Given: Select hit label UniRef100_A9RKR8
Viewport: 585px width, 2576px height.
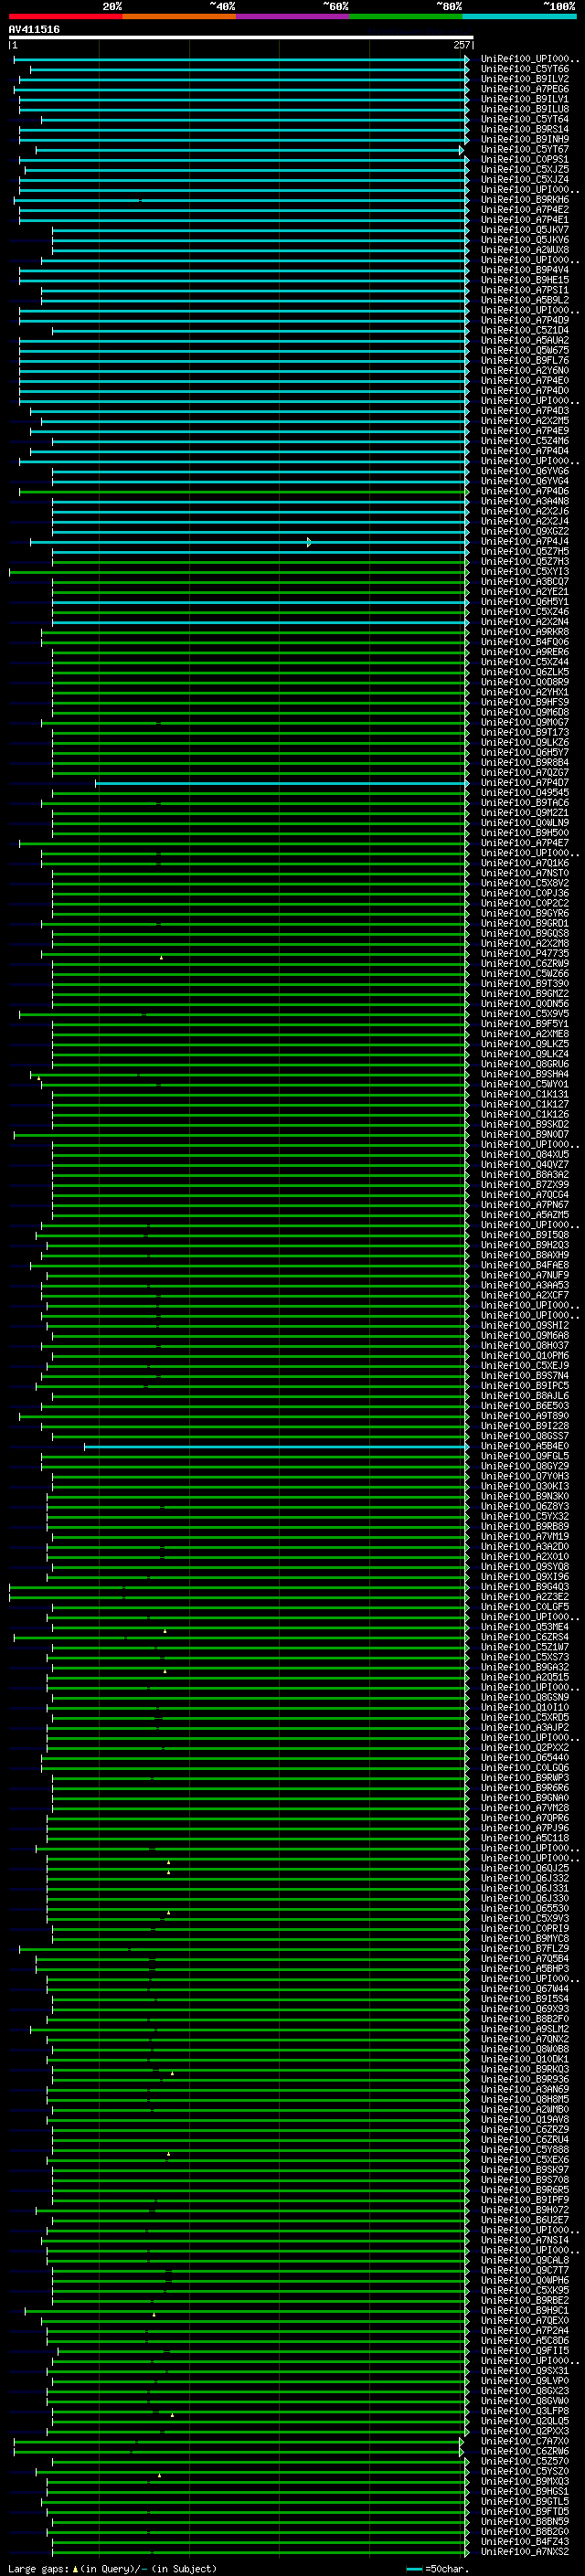Looking at the screenshot, I should 525,632.
